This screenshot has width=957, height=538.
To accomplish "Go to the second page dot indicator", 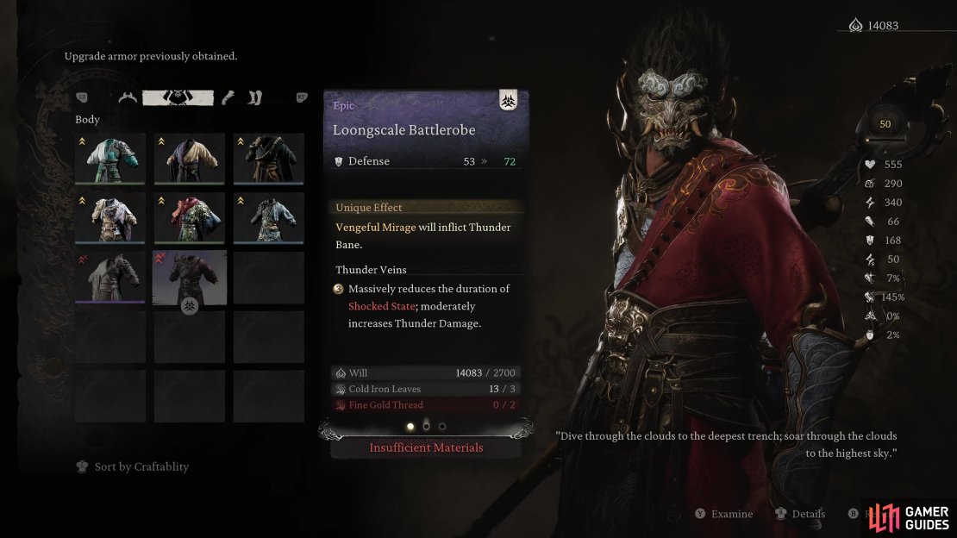I will point(426,426).
